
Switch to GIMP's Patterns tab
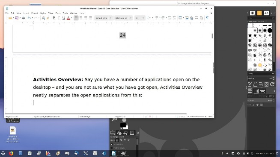pyautogui.click(x=259, y=13)
